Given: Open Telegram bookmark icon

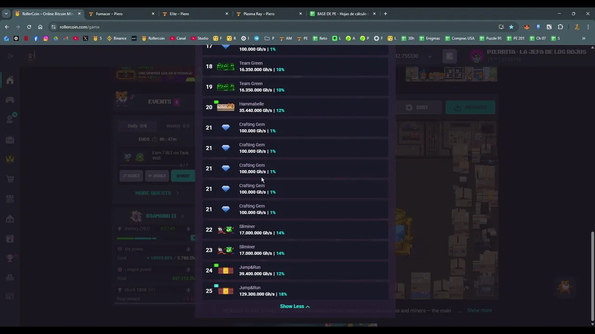Looking at the screenshot, I should click(257, 39).
